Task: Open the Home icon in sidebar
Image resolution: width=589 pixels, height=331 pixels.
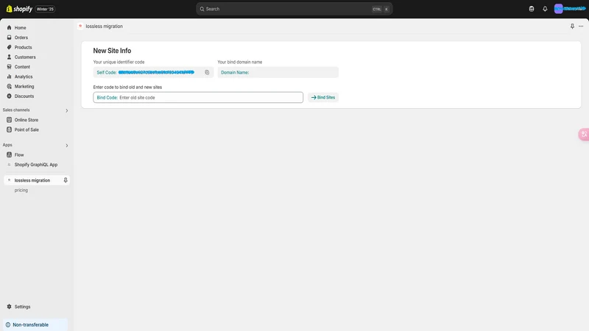Action: (x=9, y=27)
